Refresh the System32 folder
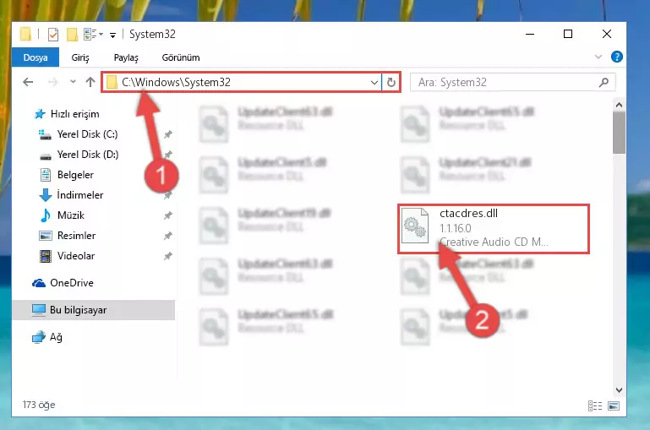The width and height of the screenshot is (650, 430). point(391,83)
